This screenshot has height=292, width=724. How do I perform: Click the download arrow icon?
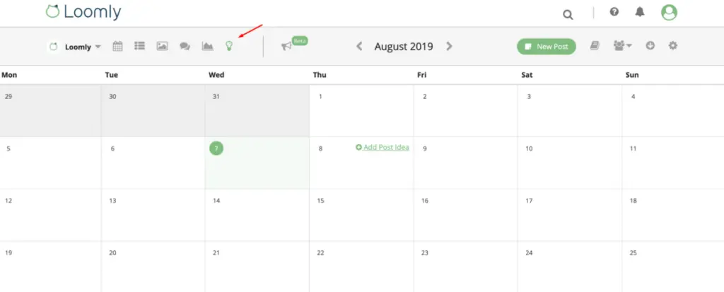point(650,46)
